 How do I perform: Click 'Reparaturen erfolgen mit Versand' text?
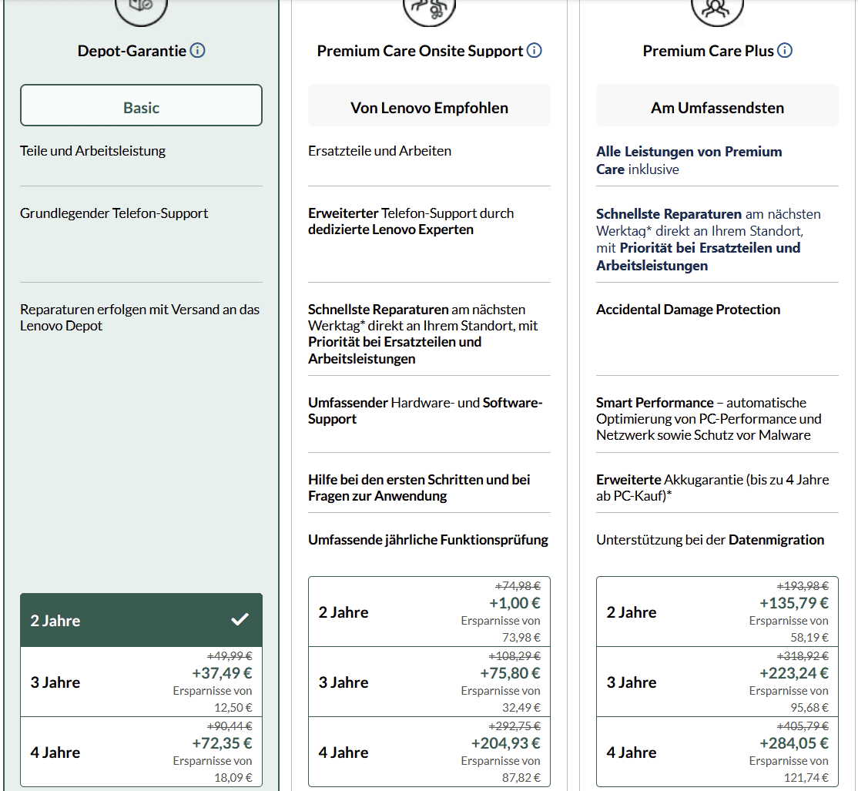[x=139, y=317]
